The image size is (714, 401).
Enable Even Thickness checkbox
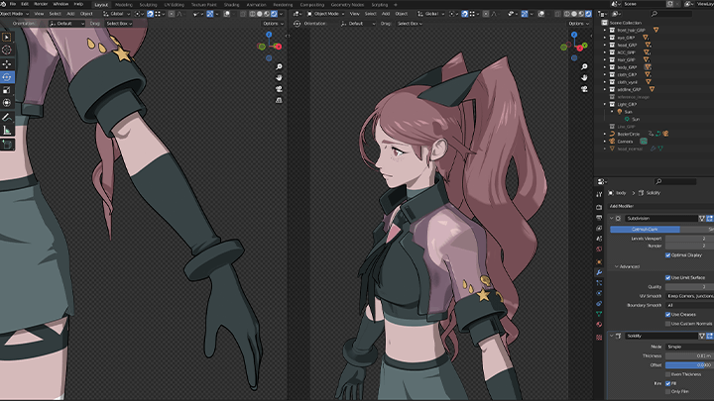tap(668, 374)
